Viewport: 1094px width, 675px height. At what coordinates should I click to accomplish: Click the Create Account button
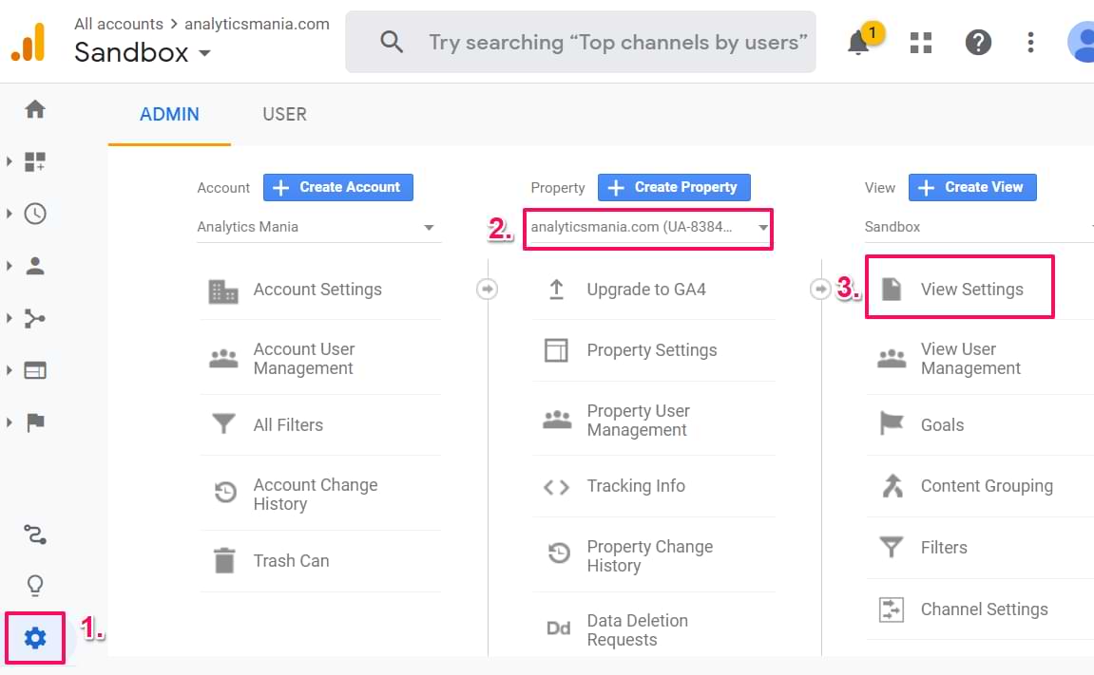tap(338, 187)
